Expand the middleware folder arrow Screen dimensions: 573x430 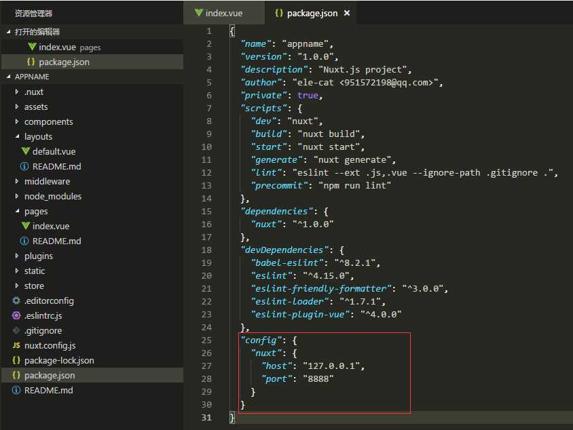tap(17, 181)
